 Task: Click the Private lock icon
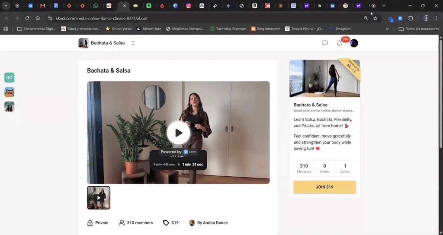[x=90, y=223]
